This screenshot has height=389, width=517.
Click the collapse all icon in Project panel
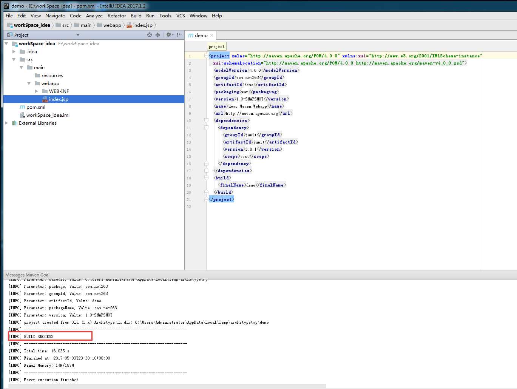[158, 35]
